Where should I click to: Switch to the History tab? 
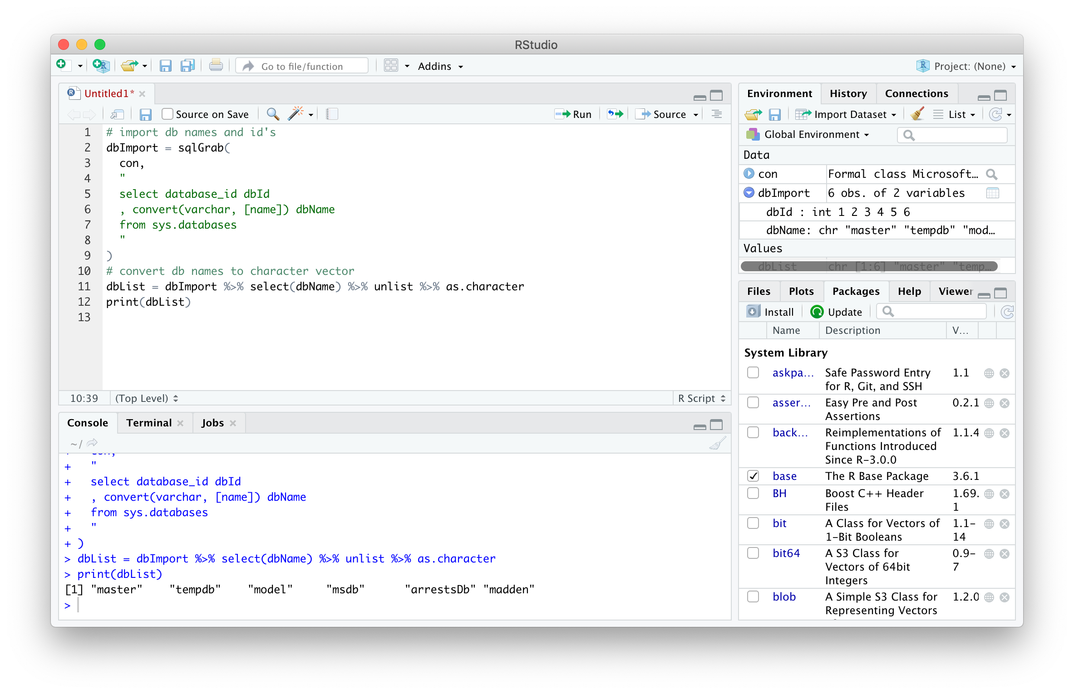coord(848,93)
